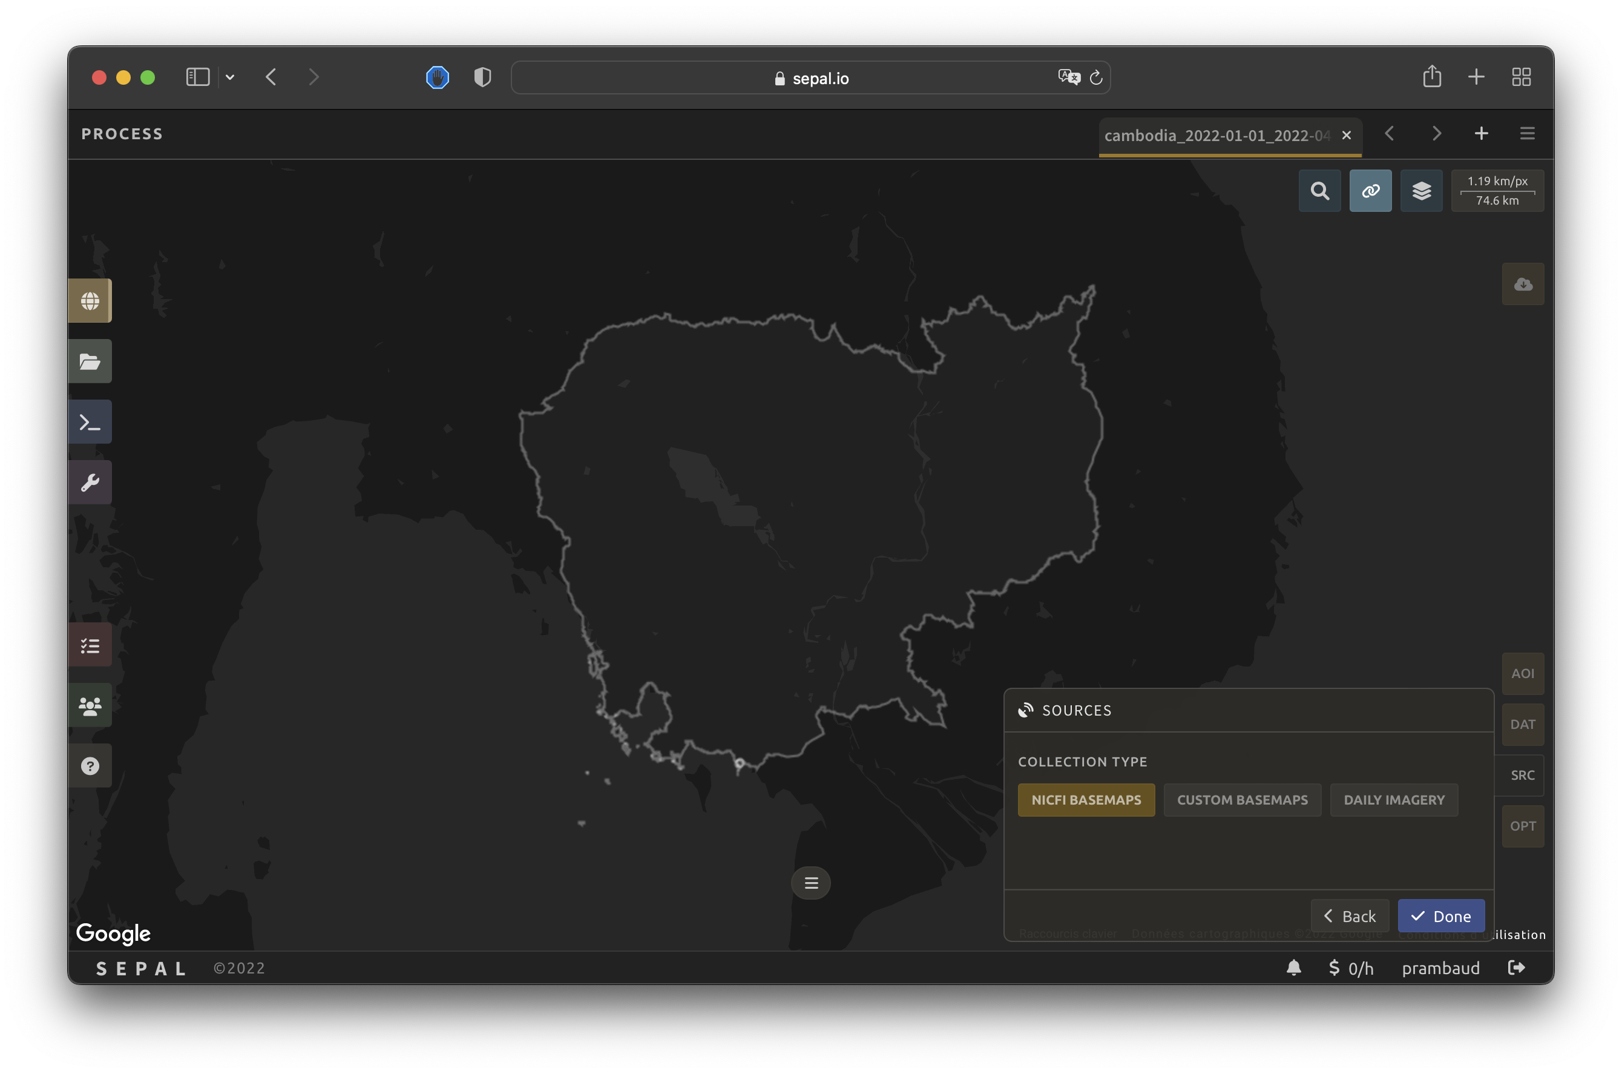The image size is (1622, 1074).
Task: Switch to the AOI panel tab
Action: [x=1522, y=673]
